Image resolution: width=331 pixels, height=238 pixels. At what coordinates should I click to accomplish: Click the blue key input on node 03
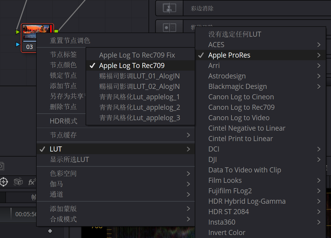click(18, 44)
